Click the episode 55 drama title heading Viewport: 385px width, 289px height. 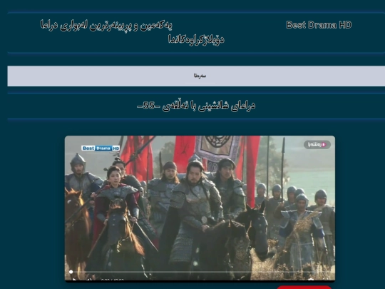[196, 106]
